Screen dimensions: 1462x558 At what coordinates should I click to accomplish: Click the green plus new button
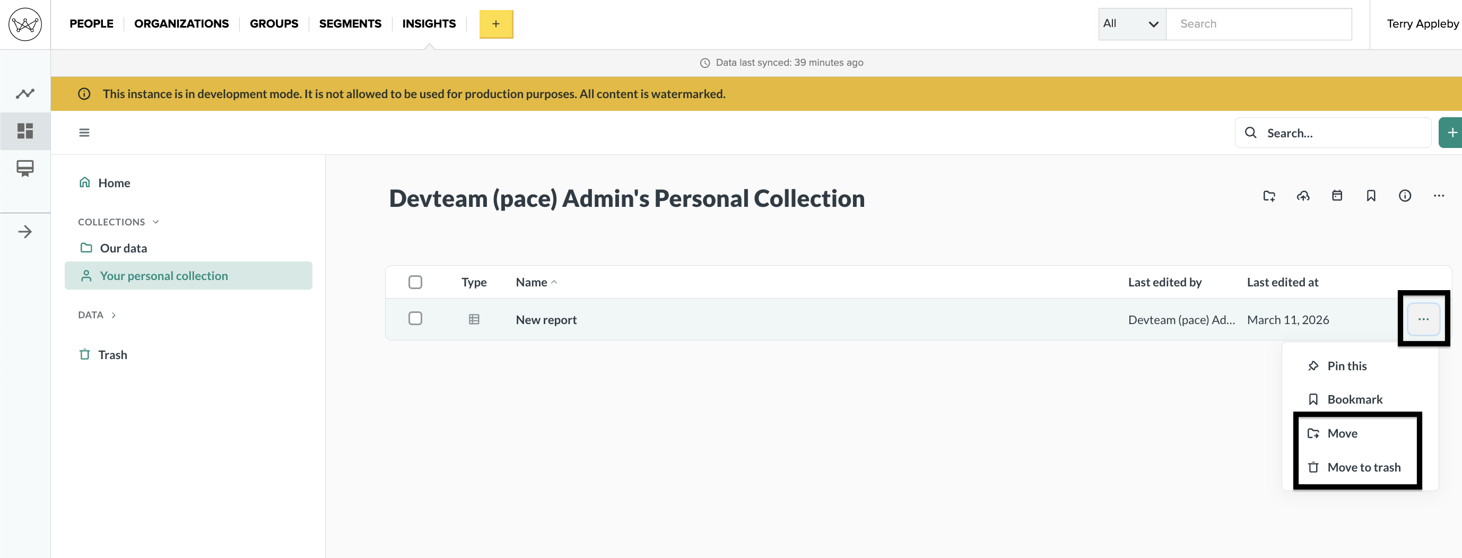[x=1450, y=133]
